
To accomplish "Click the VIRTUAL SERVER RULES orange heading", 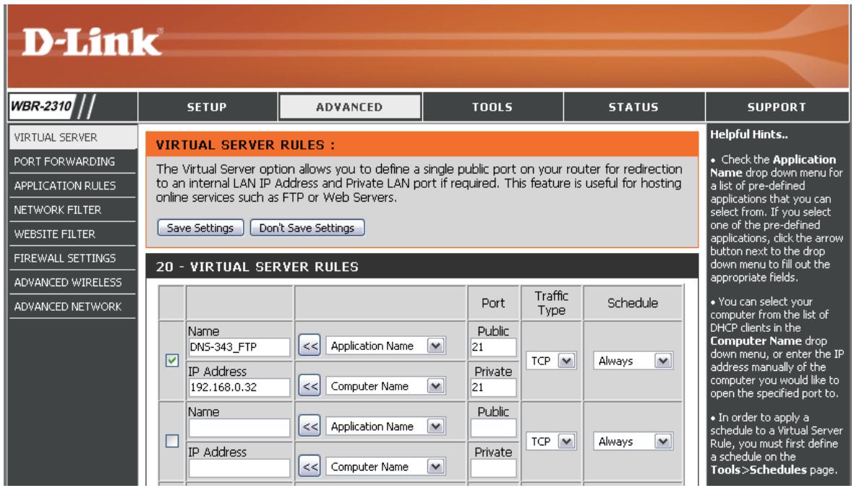I will (246, 145).
